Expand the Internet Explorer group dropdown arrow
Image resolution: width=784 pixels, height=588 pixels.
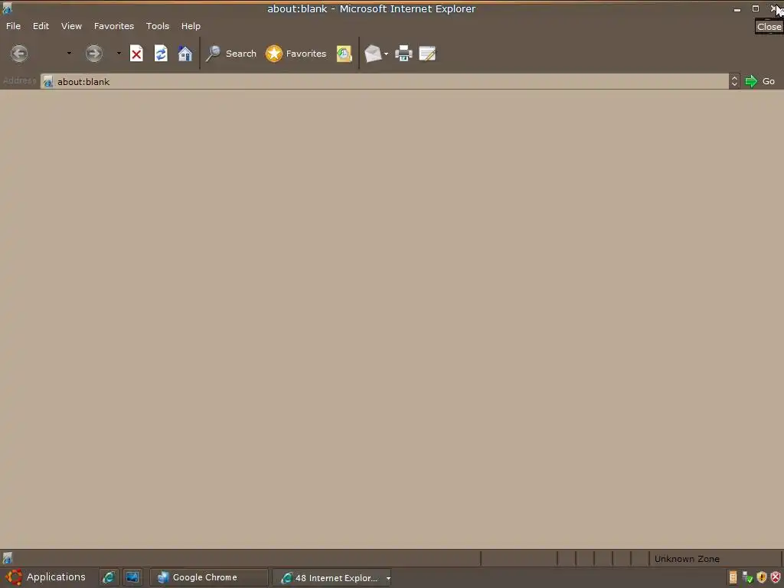(388, 579)
